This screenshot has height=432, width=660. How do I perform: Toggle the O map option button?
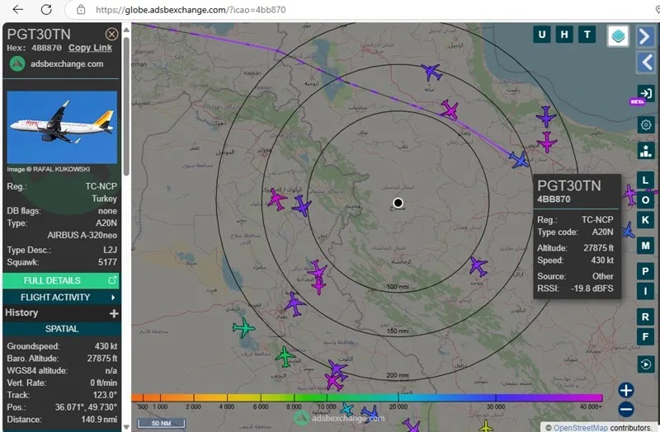click(x=645, y=200)
